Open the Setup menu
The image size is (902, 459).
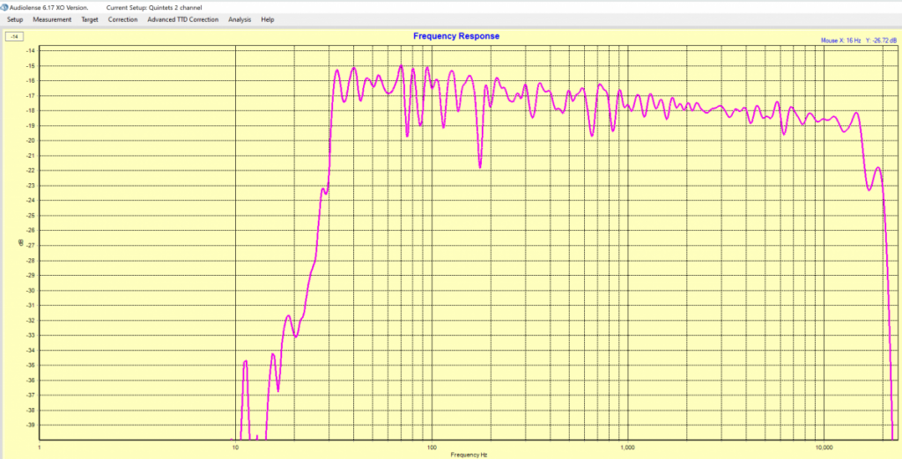[x=15, y=19]
